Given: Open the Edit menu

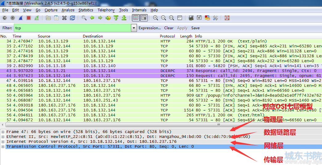Looking at the screenshot, I should [x=15, y=10].
